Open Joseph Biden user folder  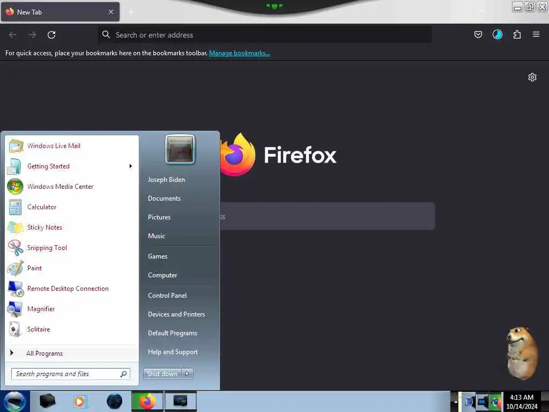pos(166,179)
